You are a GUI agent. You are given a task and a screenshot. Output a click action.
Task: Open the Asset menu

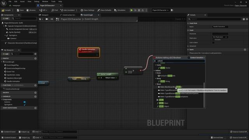[23, 2]
